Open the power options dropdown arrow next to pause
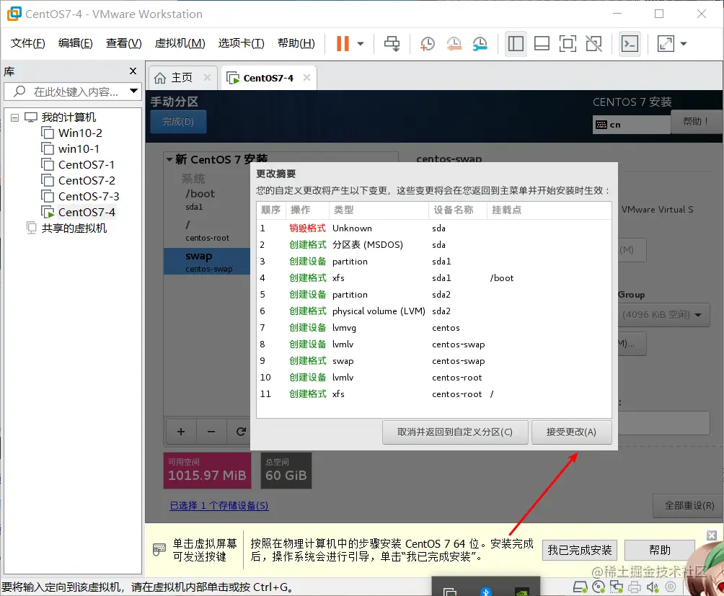Image resolution: width=724 pixels, height=596 pixels. point(361,44)
